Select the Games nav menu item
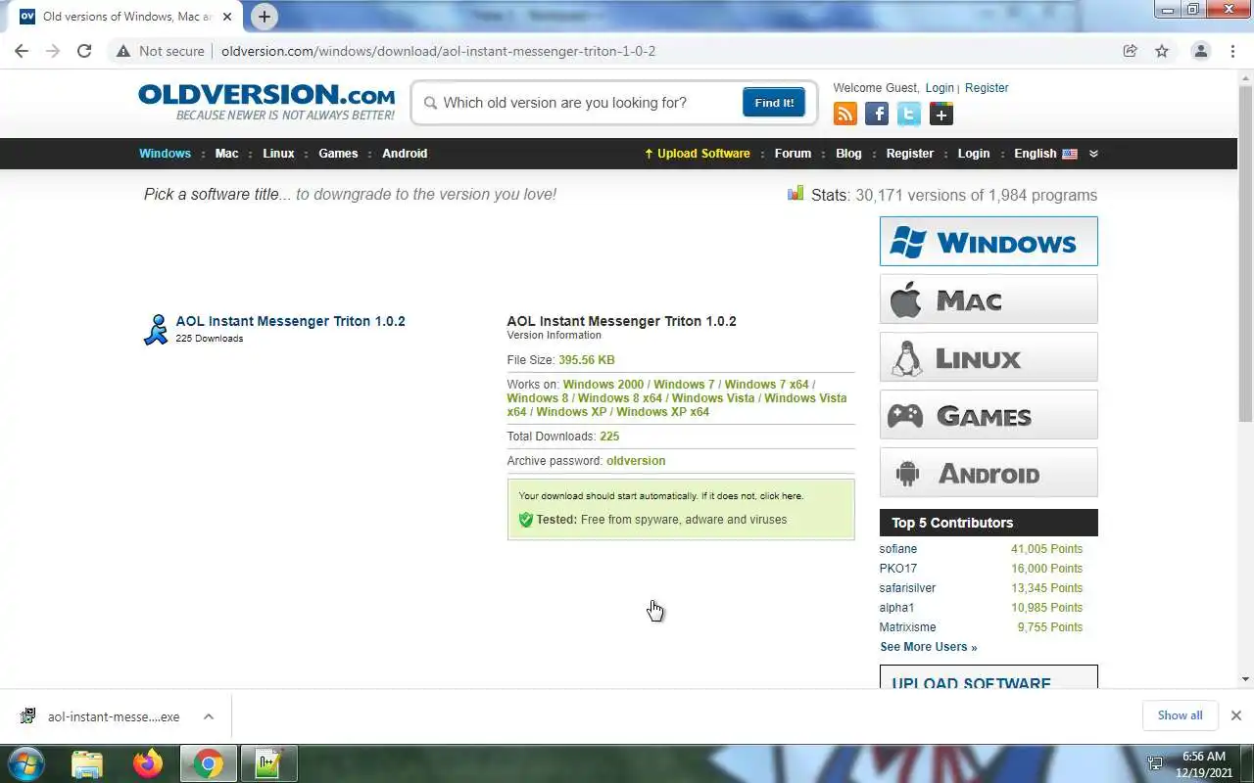Viewport: 1254px width, 783px height. pos(338,154)
